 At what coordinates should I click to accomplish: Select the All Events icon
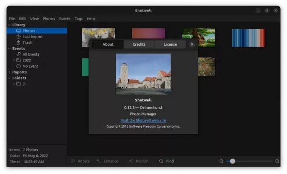(x=19, y=54)
